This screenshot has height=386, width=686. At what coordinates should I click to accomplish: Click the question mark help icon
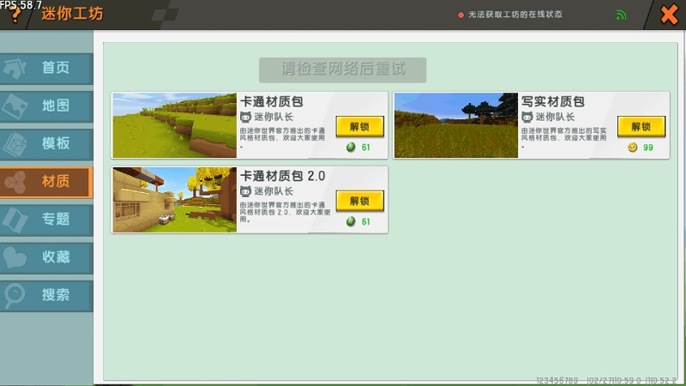15,18
